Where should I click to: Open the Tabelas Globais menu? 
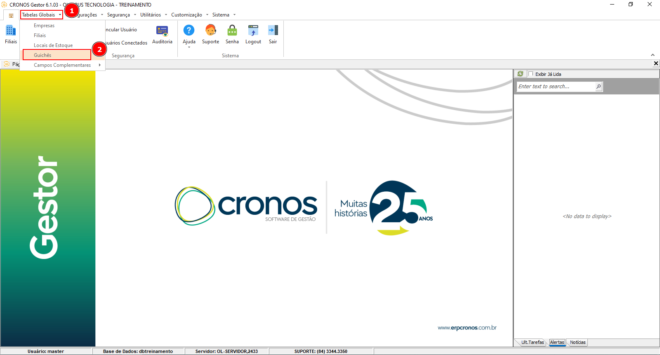[x=42, y=15]
